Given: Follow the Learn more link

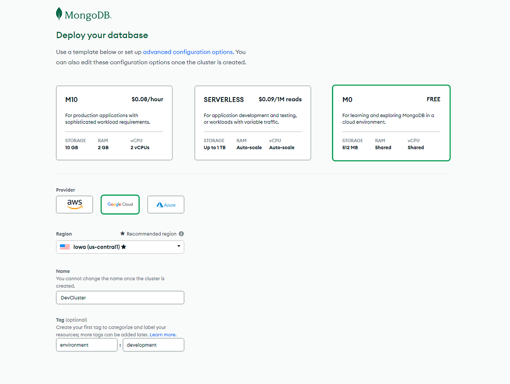Looking at the screenshot, I should [x=163, y=335].
